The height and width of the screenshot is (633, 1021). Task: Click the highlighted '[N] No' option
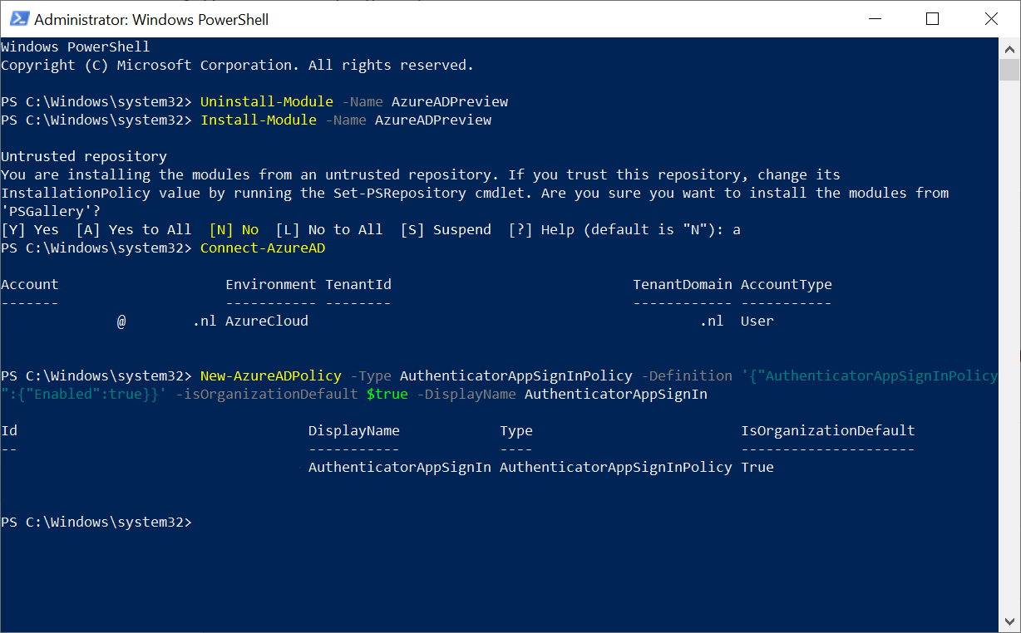click(x=234, y=230)
